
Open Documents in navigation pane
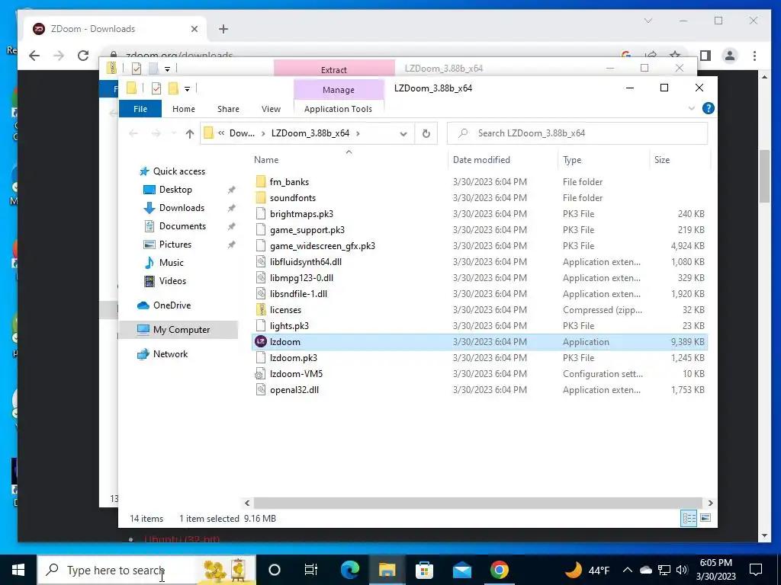(x=182, y=225)
